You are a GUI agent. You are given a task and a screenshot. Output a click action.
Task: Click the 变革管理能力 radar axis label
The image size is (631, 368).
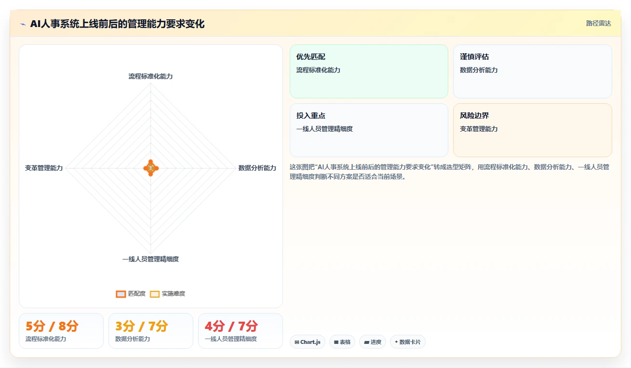click(x=44, y=168)
